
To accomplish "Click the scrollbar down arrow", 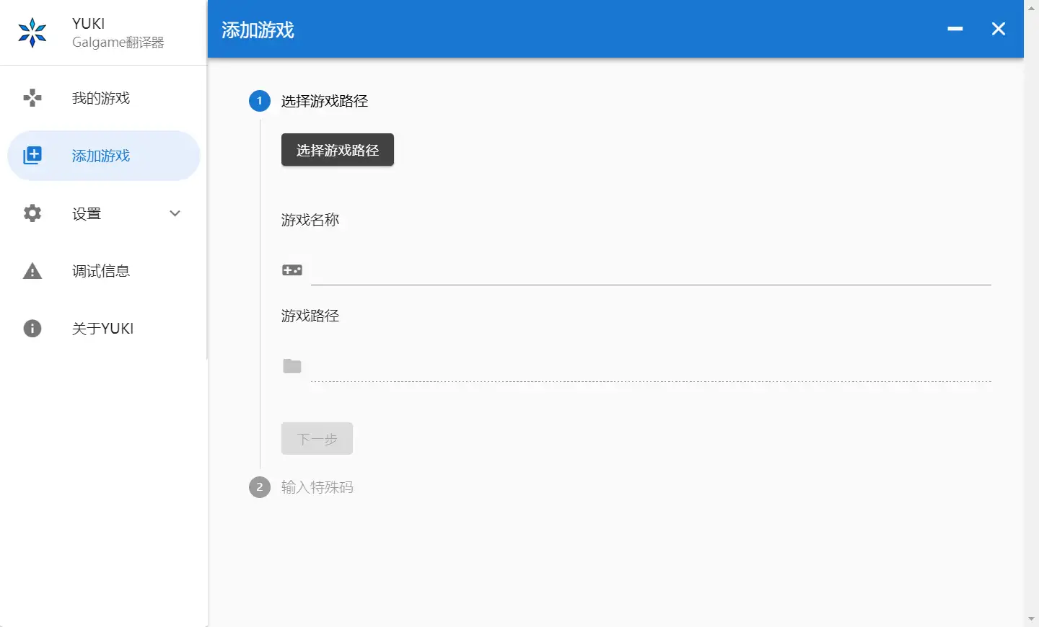I will tap(1031, 619).
